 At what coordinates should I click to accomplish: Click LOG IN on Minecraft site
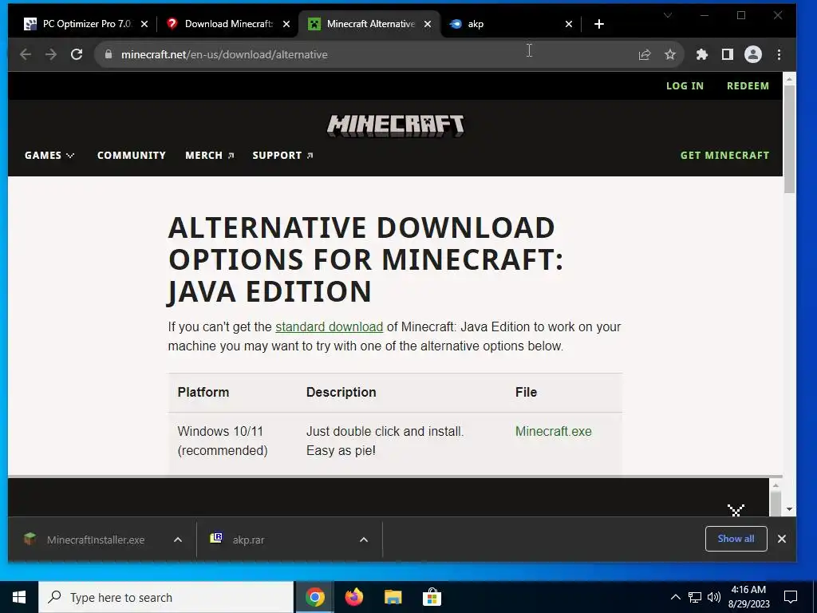(685, 86)
